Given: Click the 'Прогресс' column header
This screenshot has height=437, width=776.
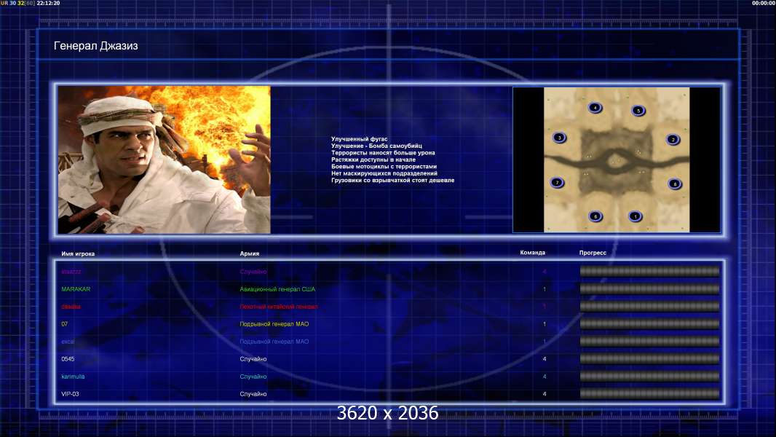Looking at the screenshot, I should click(x=593, y=253).
